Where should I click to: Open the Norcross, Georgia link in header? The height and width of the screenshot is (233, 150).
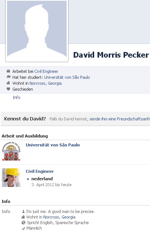[45, 83]
